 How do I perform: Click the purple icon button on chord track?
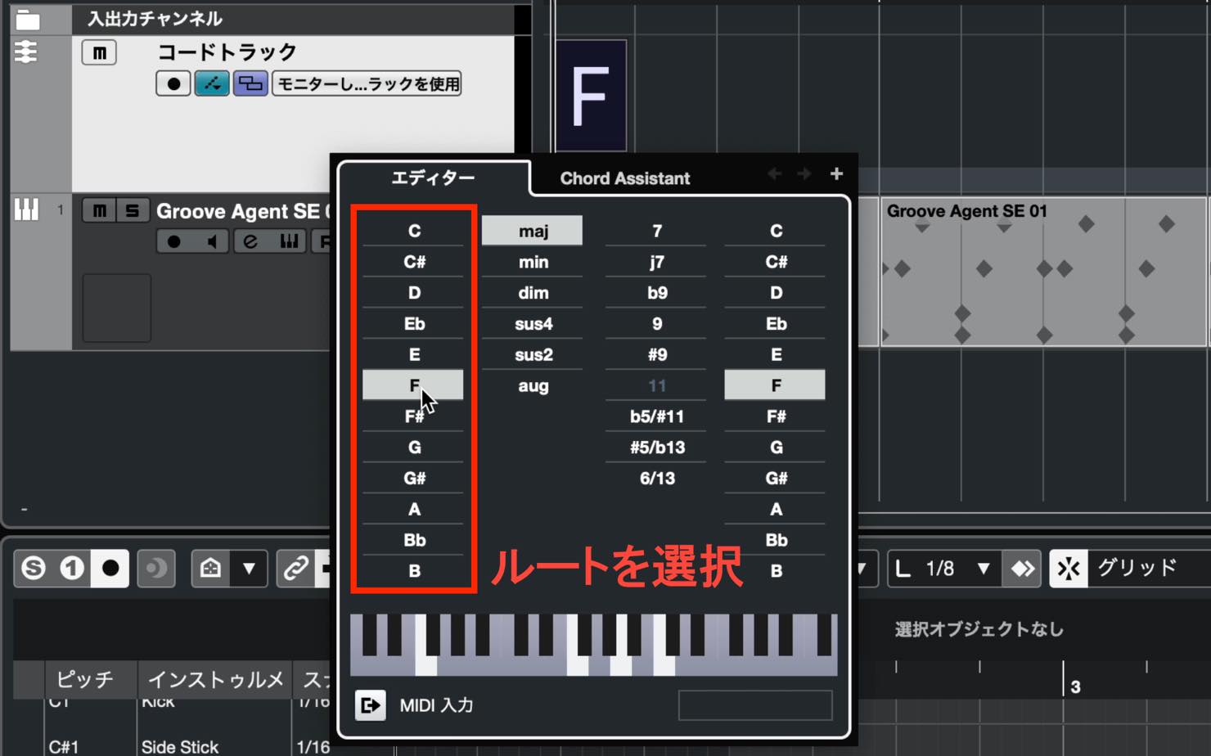(250, 83)
